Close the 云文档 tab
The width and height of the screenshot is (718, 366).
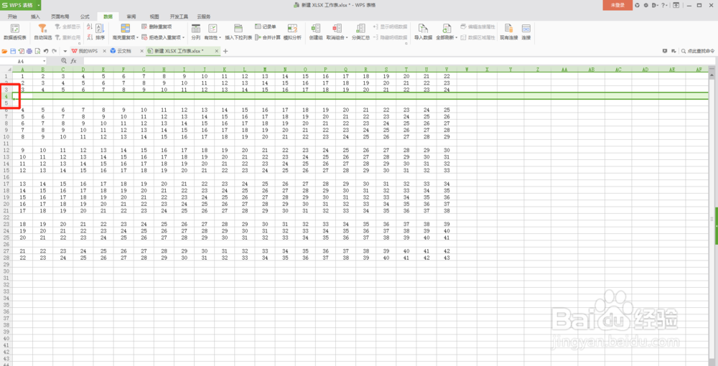pyautogui.click(x=142, y=51)
